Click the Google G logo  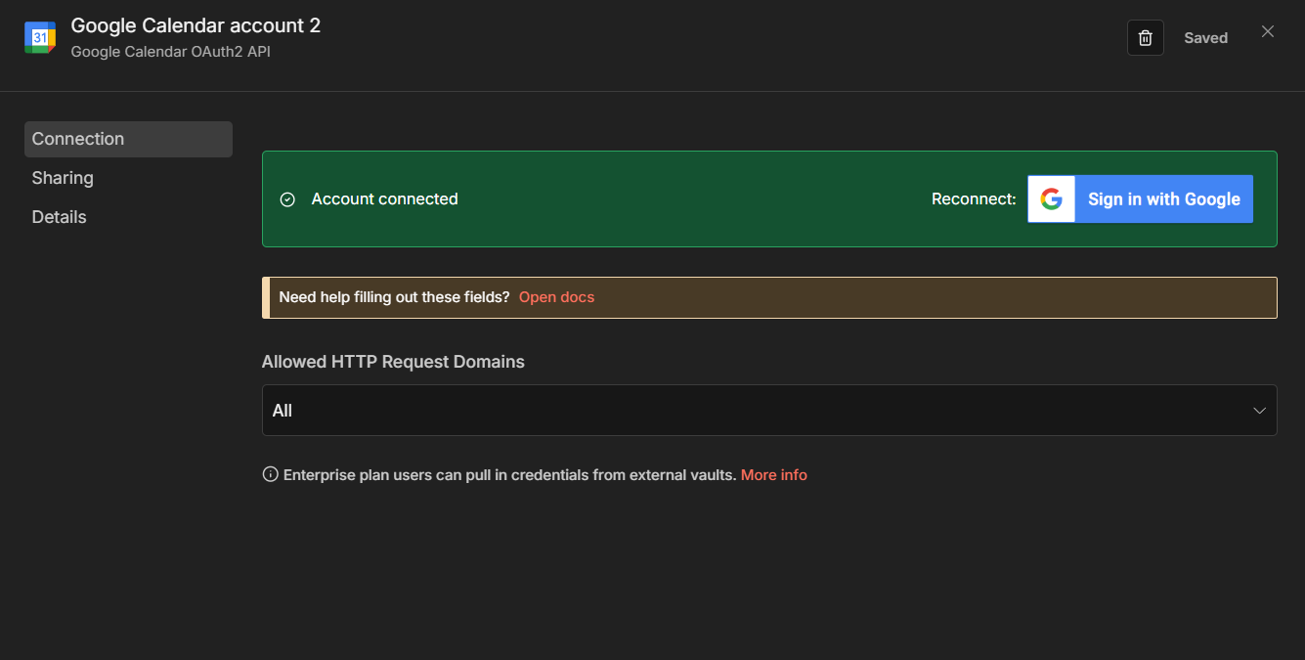1052,199
